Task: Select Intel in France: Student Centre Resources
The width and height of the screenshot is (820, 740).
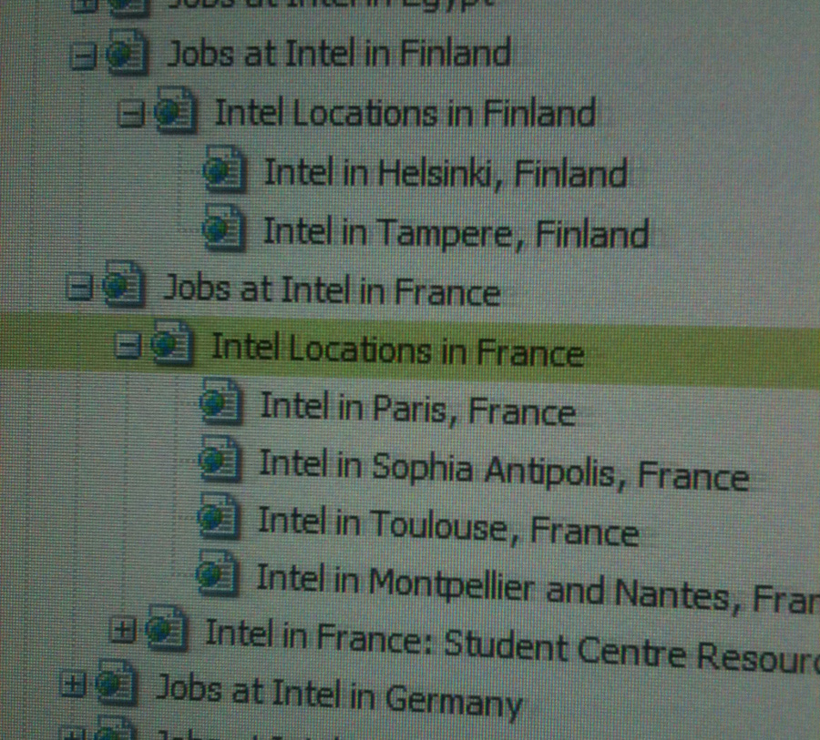Action: coord(512,647)
